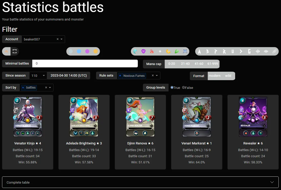Clear all Sort by selections
This screenshot has height=190, width=281.
(46, 88)
